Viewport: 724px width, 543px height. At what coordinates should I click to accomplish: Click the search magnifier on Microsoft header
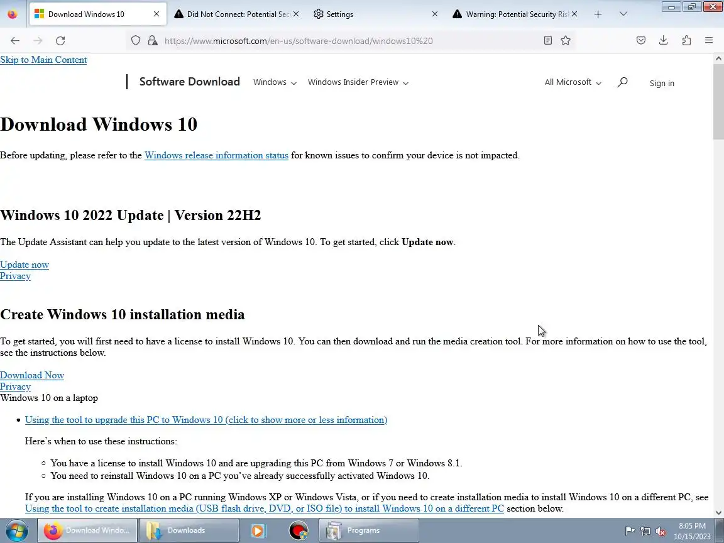pyautogui.click(x=622, y=82)
